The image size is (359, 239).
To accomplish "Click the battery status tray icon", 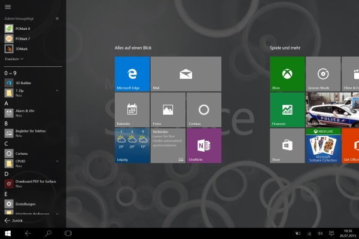I will point(298,233).
